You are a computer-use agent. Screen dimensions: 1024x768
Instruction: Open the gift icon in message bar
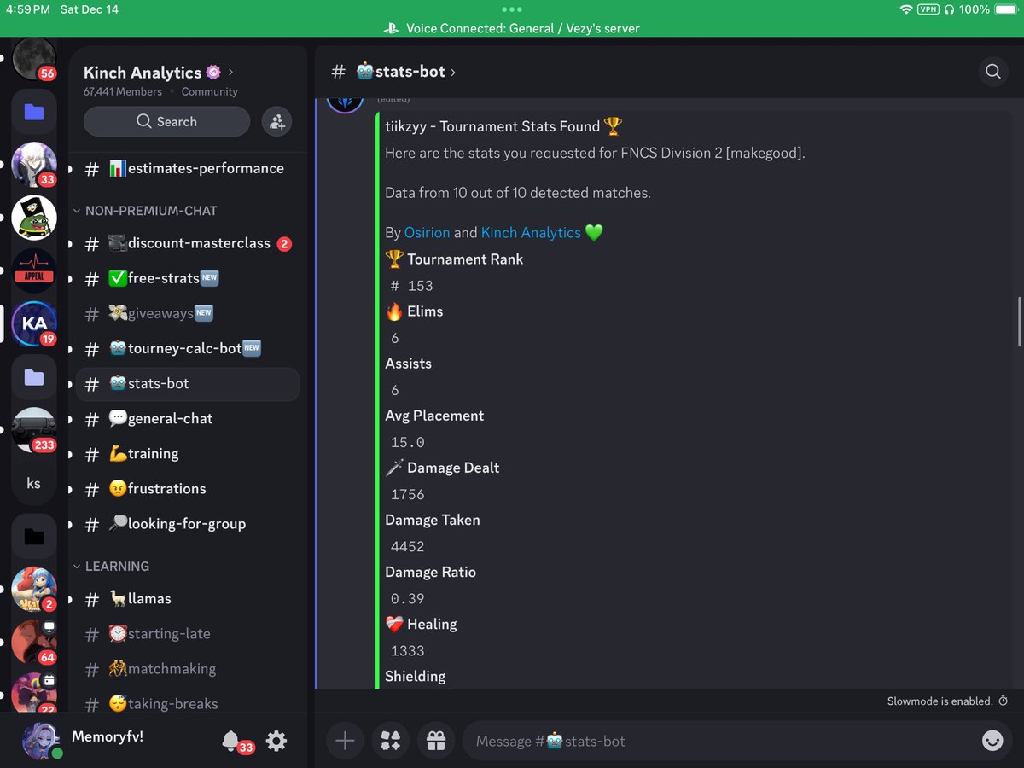click(436, 741)
